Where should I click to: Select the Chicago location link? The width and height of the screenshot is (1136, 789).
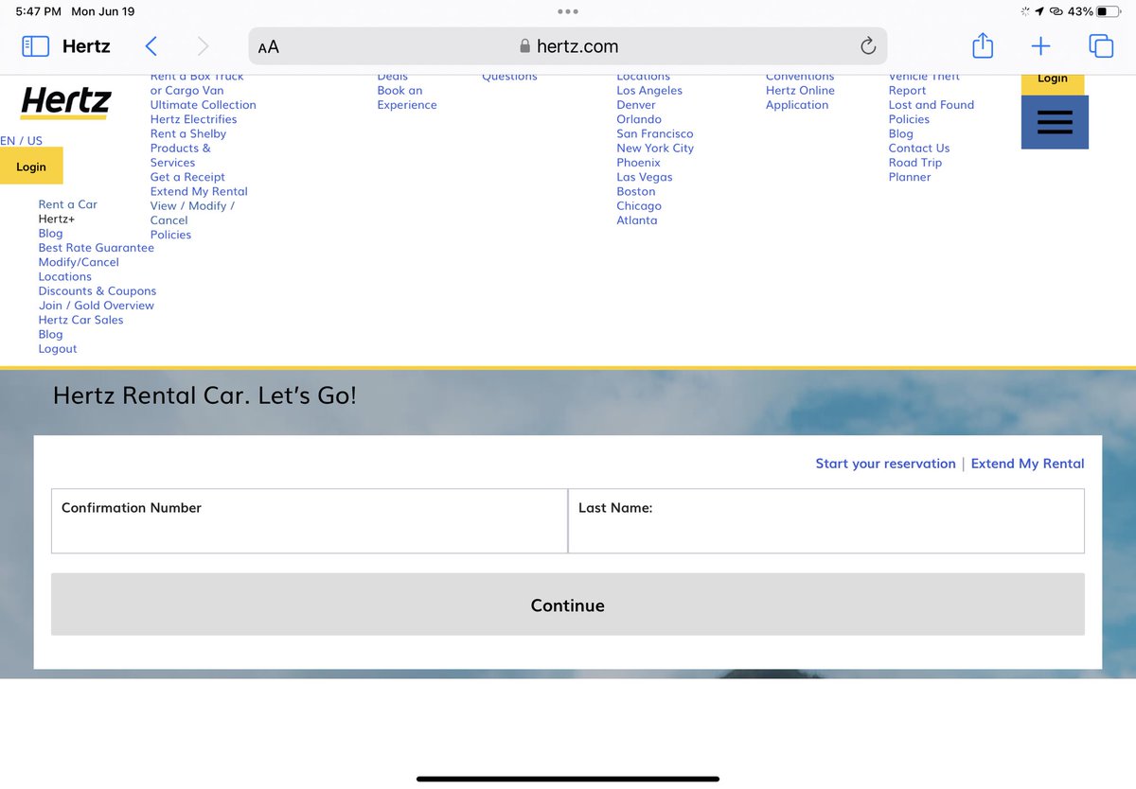[x=639, y=206]
